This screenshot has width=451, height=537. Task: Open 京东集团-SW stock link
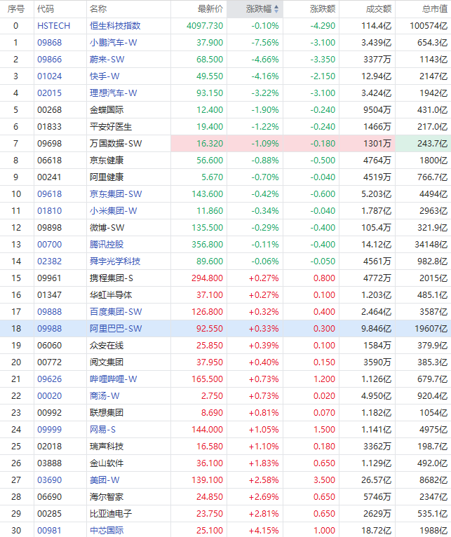[116, 194]
